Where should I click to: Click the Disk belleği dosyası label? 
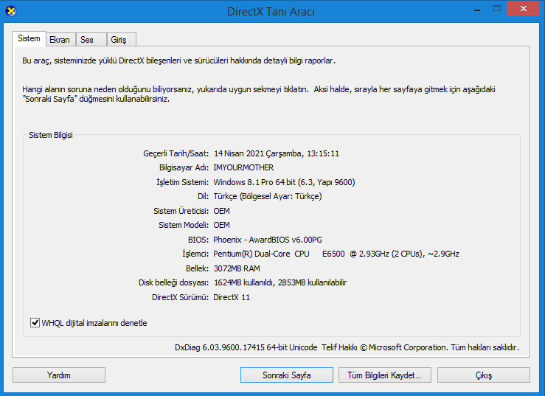tap(174, 282)
